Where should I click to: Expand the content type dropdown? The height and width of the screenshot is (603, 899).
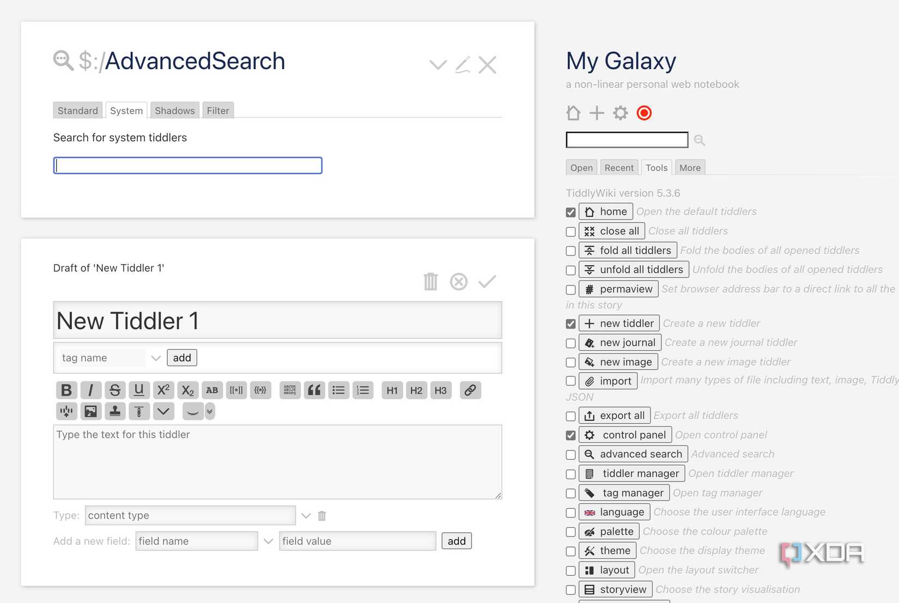[x=306, y=515]
